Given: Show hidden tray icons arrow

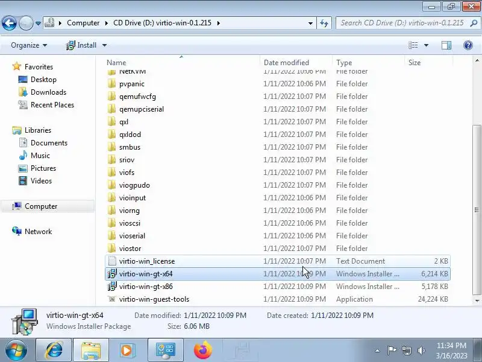Looking at the screenshot, I should coord(378,351).
